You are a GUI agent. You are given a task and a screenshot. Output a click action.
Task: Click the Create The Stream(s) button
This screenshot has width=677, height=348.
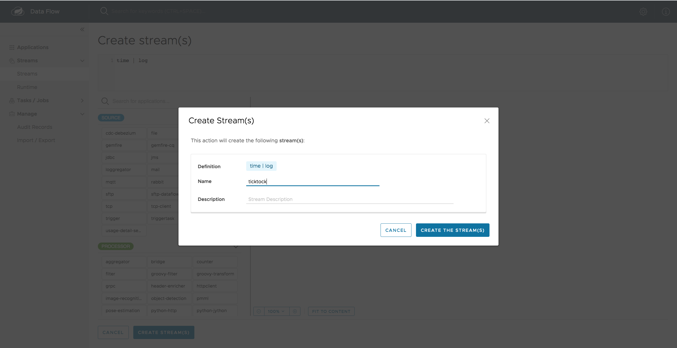click(x=452, y=230)
